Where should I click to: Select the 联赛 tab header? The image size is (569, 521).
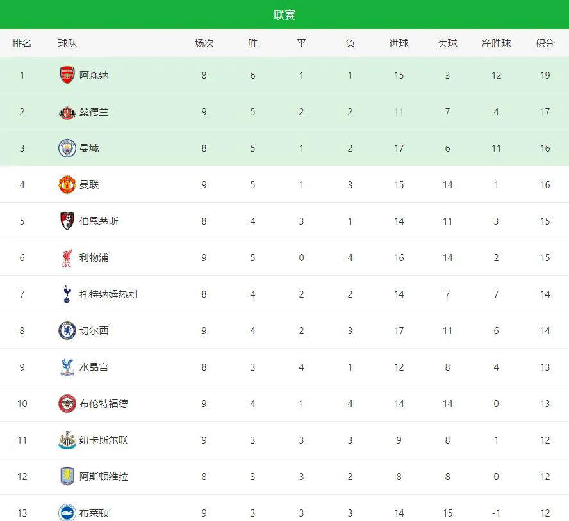pyautogui.click(x=284, y=15)
